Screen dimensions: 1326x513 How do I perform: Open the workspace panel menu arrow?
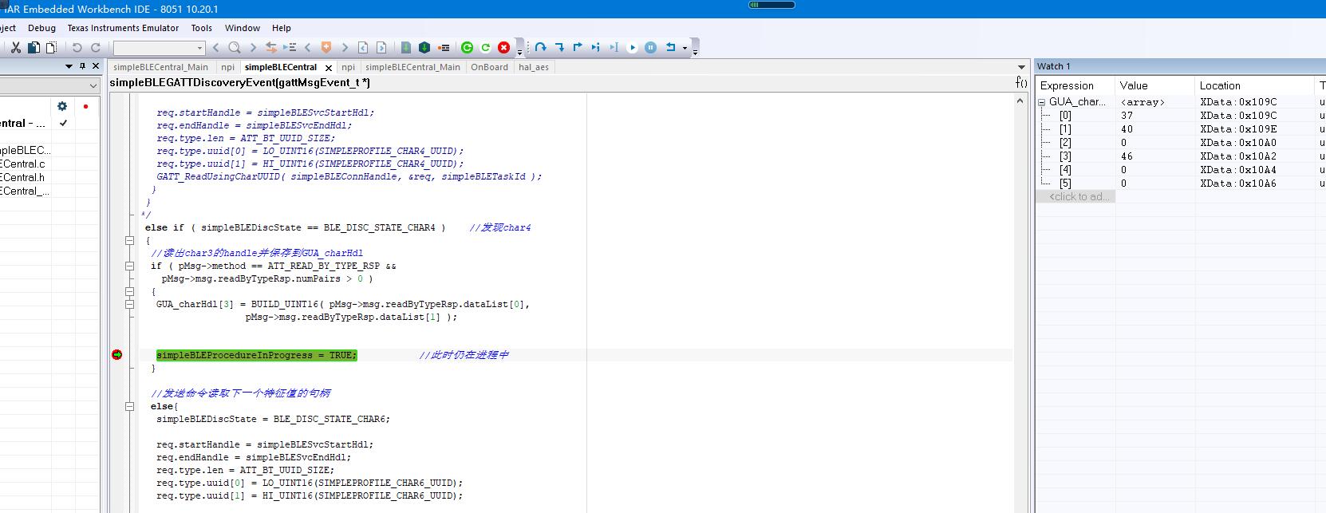coord(69,67)
